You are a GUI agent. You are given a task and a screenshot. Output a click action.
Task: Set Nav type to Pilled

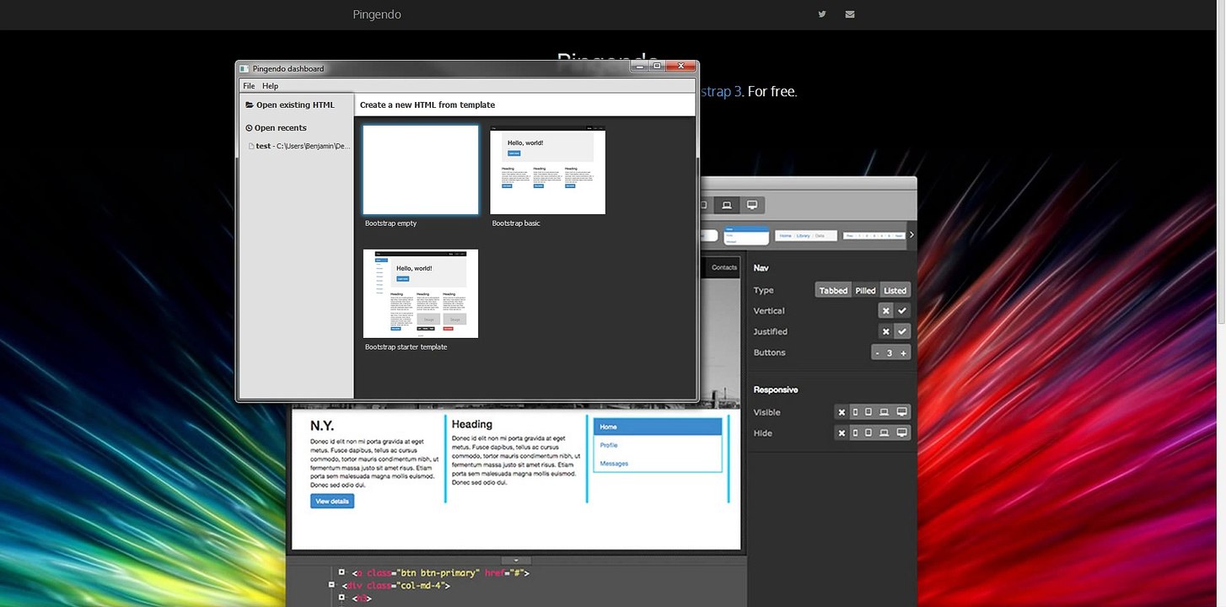tap(865, 291)
